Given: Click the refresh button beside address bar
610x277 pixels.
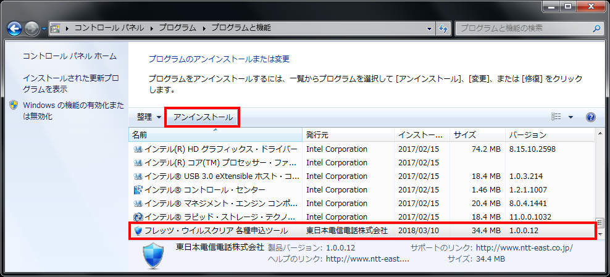Looking at the screenshot, I should tap(443, 28).
